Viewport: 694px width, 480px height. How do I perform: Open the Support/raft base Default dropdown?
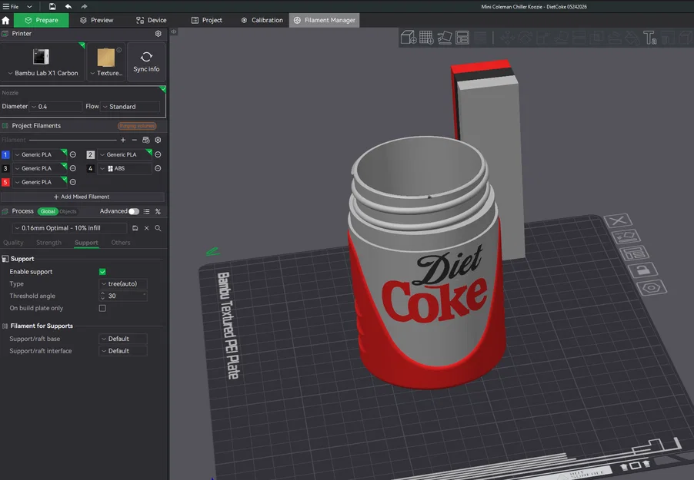(123, 339)
